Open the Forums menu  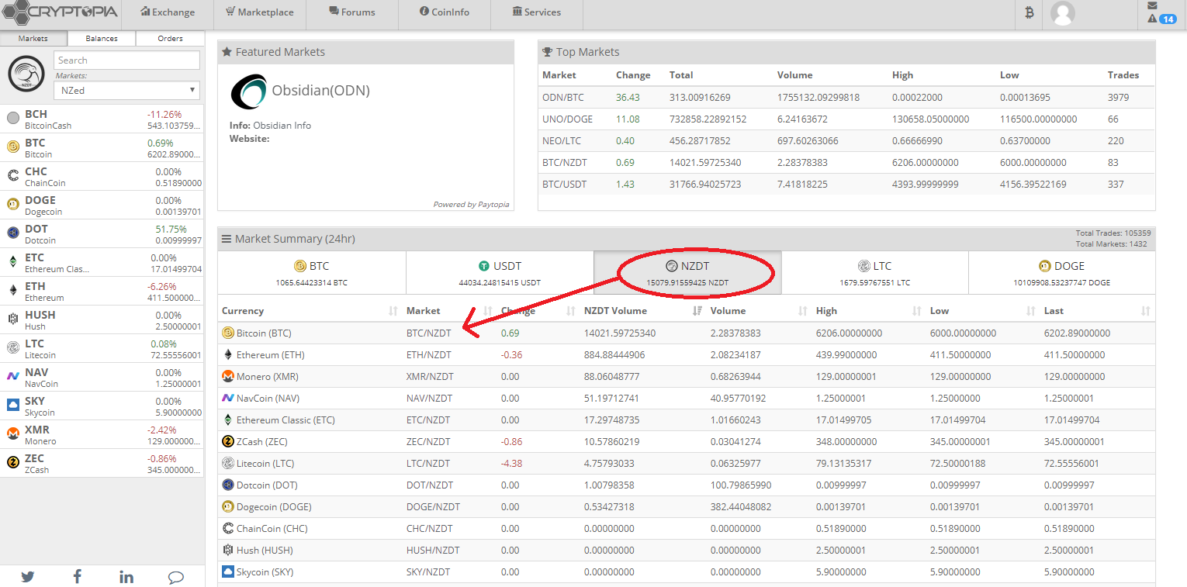(352, 12)
